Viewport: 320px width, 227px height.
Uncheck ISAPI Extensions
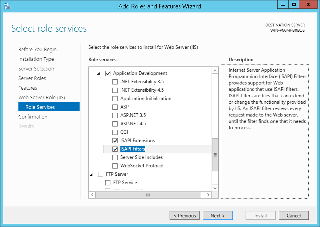pyautogui.click(x=115, y=141)
